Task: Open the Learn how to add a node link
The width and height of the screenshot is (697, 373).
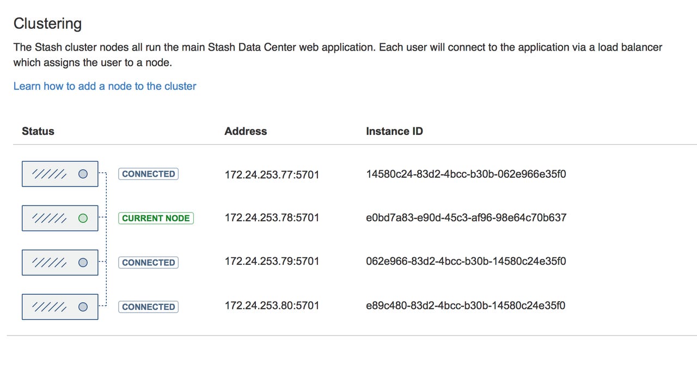Action: point(105,86)
